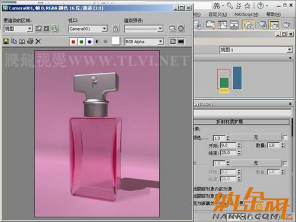Click the green render region refresh icon
Image resolution: width=296 pixels, height=222 pixels.
54,28
